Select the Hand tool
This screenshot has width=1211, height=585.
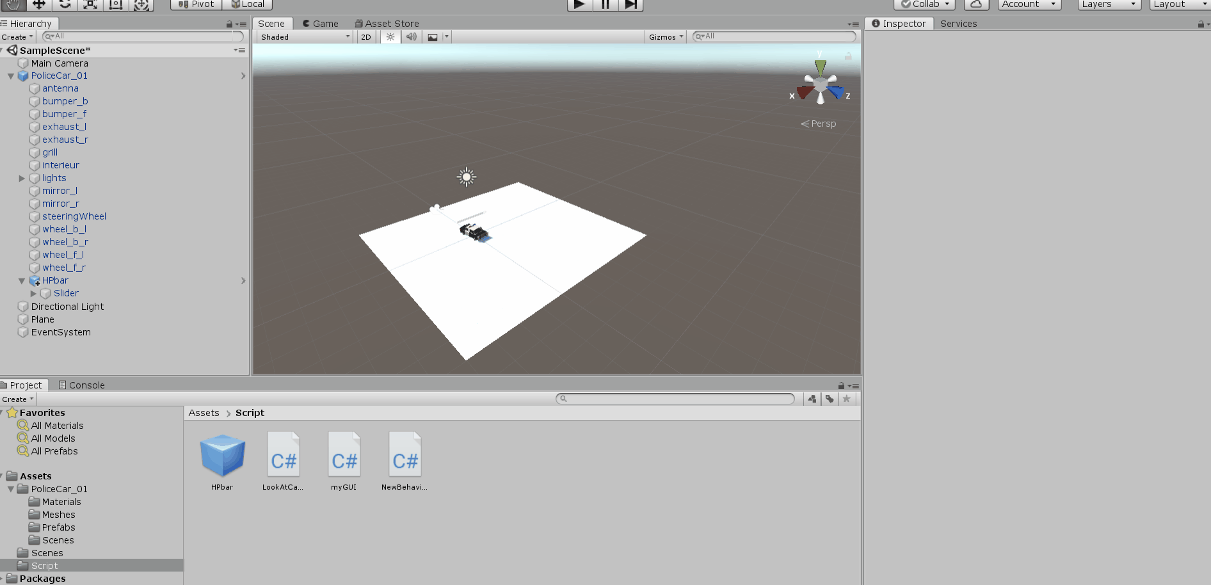coord(13,4)
